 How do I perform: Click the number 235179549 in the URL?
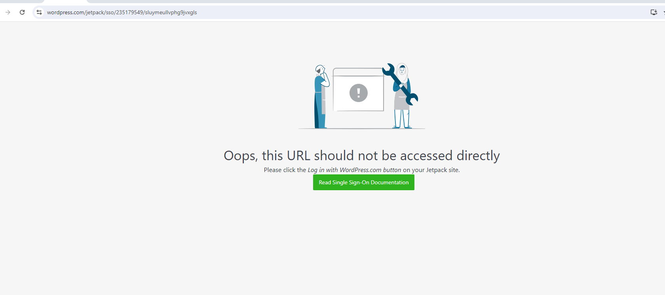tap(129, 12)
